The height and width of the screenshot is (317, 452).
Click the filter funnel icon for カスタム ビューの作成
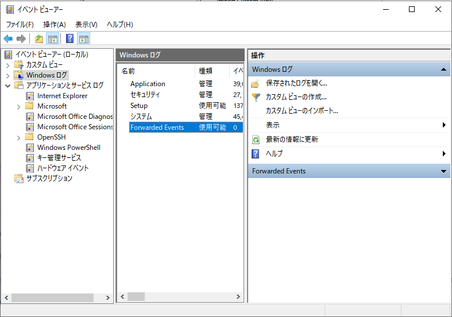pyautogui.click(x=256, y=97)
